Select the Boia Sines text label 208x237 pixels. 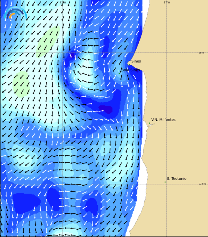coord(131,70)
